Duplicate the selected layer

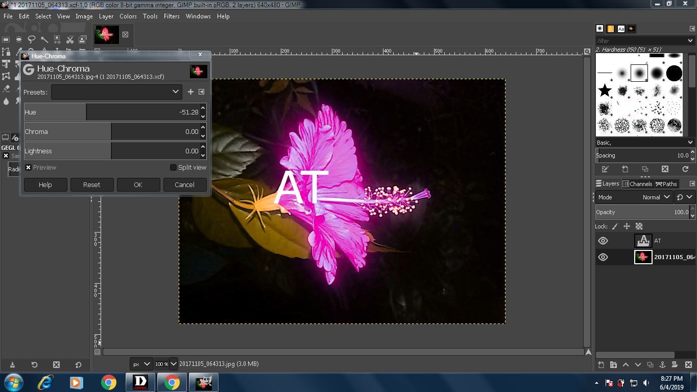click(x=650, y=365)
